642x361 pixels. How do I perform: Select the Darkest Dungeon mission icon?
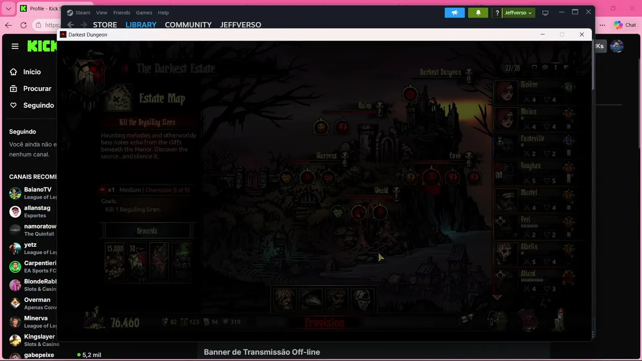point(410,94)
